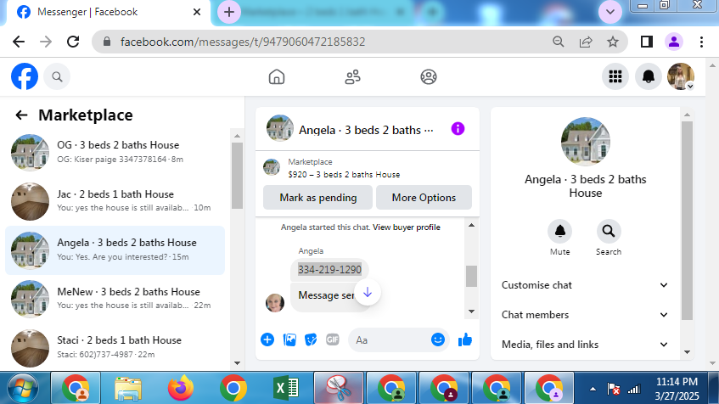
Task: Open Excel from the taskbar
Action: 286,389
